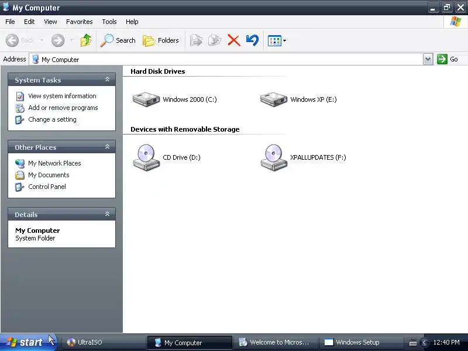Open Control Panel link
This screenshot has width=468, height=351.
[x=47, y=187]
